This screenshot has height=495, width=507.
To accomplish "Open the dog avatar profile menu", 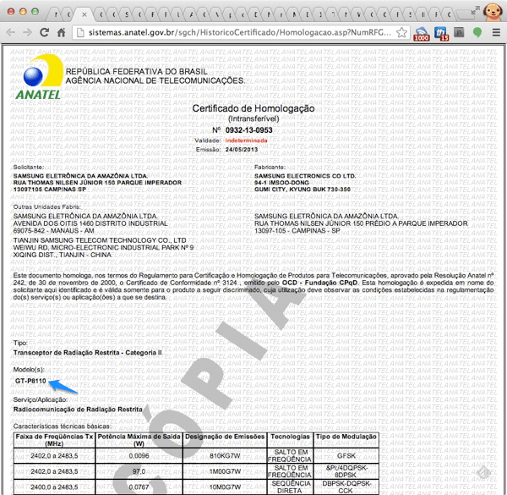I will point(493,13).
